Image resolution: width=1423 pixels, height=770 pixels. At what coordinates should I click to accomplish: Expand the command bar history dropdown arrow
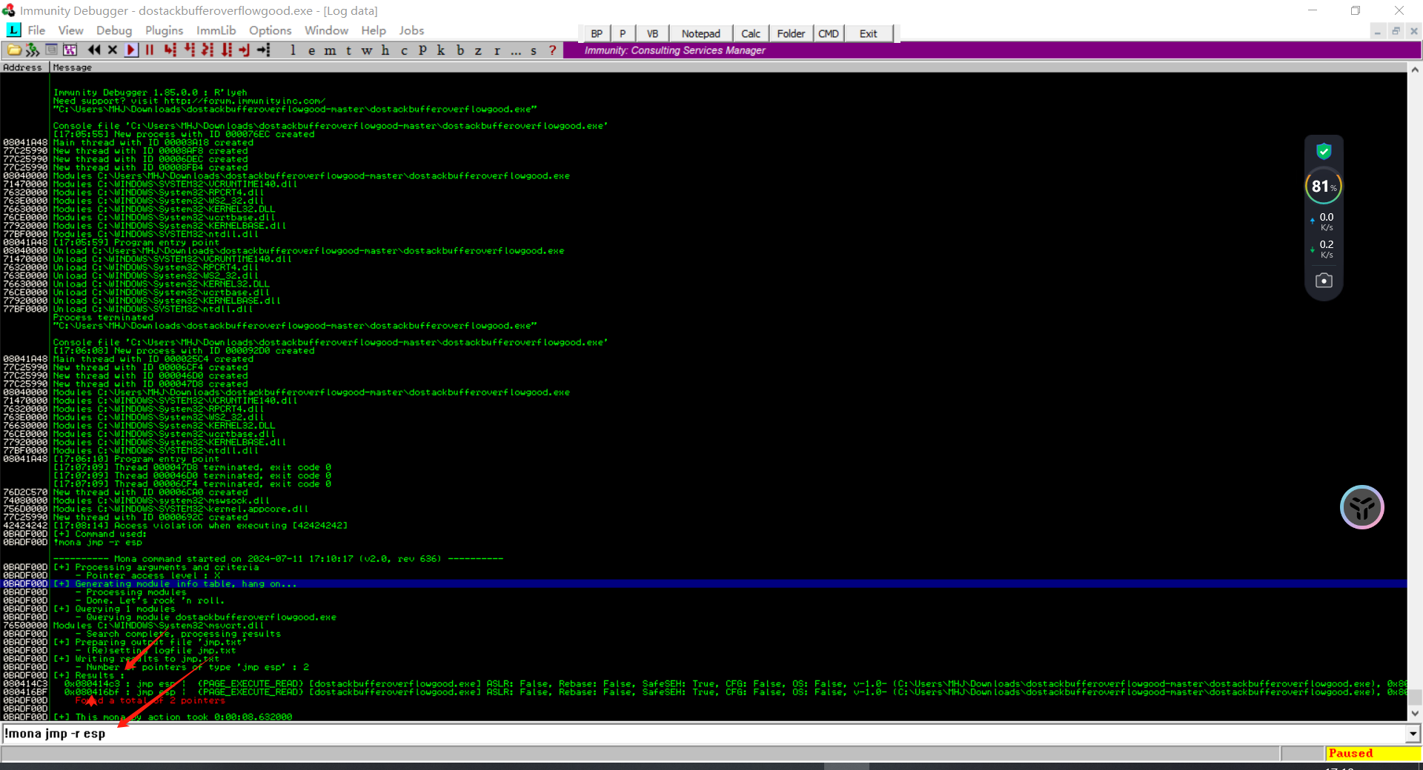(1413, 734)
